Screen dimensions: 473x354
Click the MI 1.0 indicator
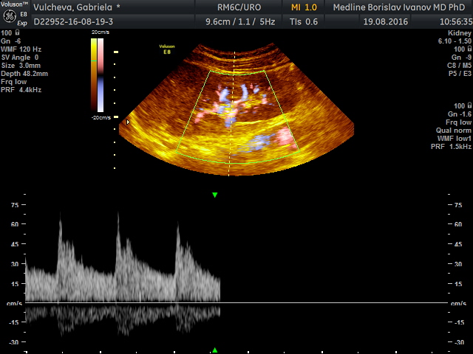304,7
